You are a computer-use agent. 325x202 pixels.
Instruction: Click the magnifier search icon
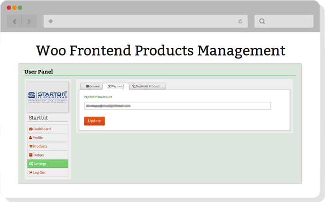tap(262, 21)
